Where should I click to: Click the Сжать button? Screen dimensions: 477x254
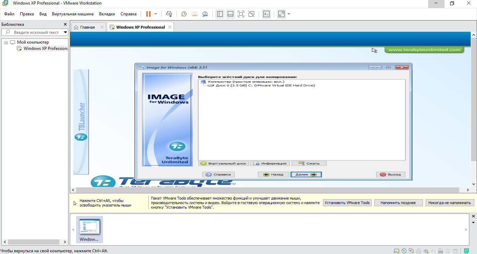coord(309,163)
